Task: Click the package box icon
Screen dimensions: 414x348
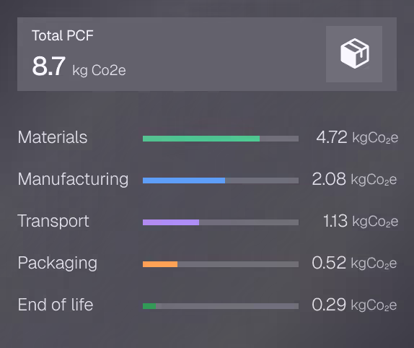Action: tap(354, 53)
